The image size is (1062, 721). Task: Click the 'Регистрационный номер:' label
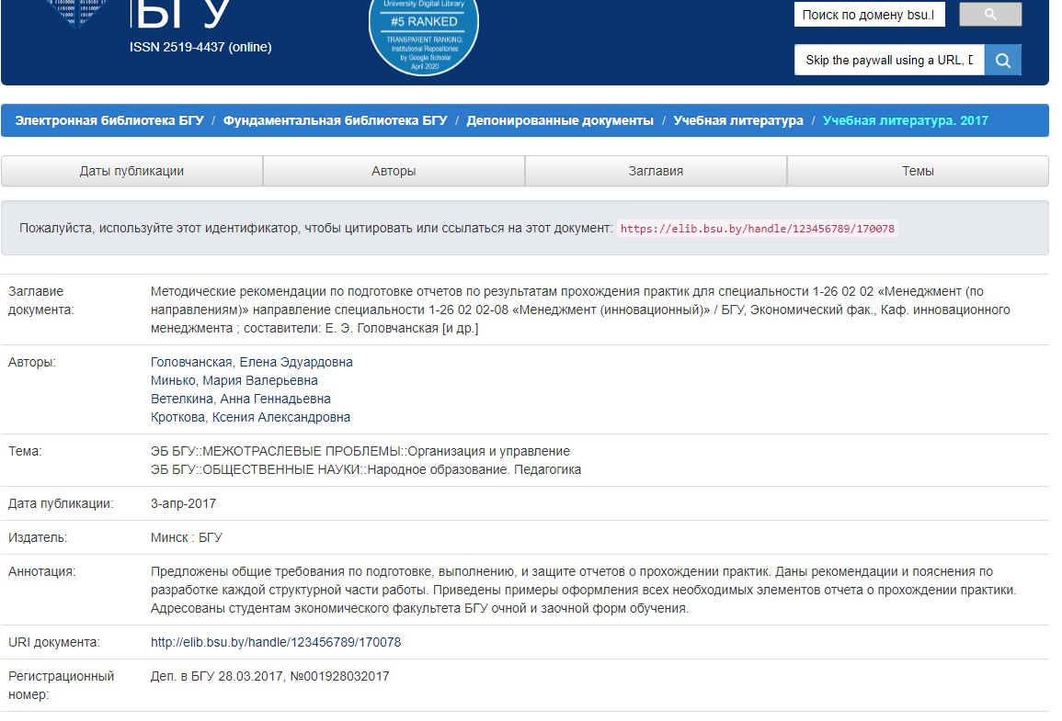point(61,685)
